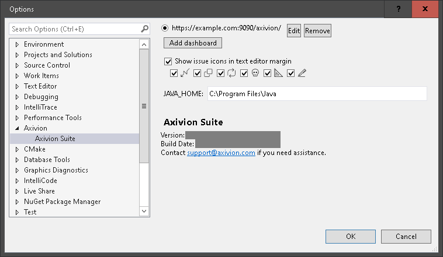The image size is (443, 257).
Task: Uncheck the architecture violations checkbox
Action: [174, 73]
